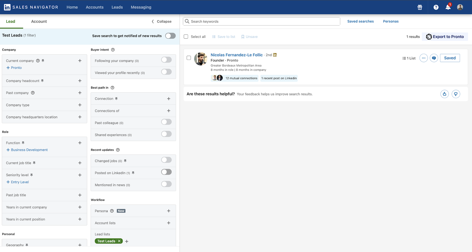
Task: Open Saved searches link
Action: tap(360, 21)
